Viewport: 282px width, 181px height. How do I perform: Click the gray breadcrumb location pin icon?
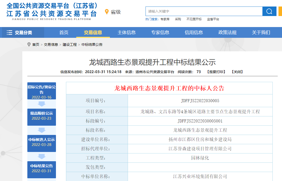click(29, 45)
